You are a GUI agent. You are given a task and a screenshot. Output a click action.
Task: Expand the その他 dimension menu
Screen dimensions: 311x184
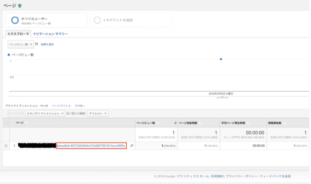pos(80,106)
